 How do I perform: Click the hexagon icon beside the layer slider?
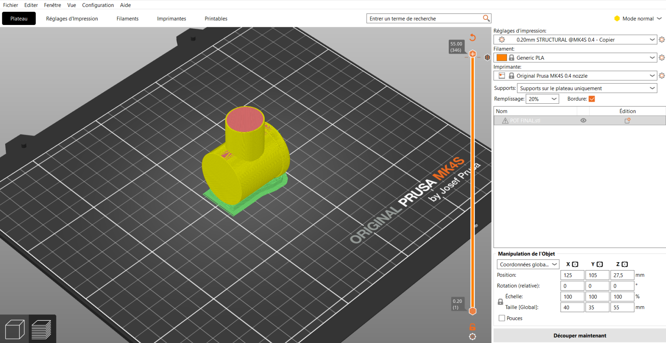point(487,57)
